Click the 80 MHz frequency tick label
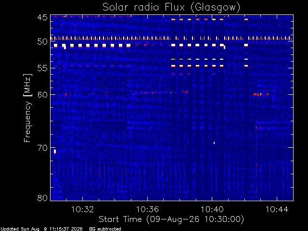The height and width of the screenshot is (231, 308). [42, 198]
